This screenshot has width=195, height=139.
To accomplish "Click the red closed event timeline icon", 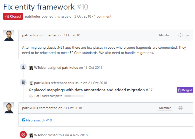I will (x=23, y=135).
